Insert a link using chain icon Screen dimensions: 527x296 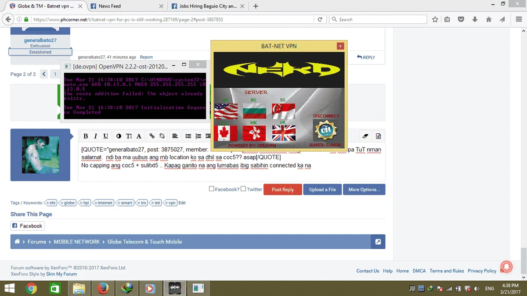[152, 136]
